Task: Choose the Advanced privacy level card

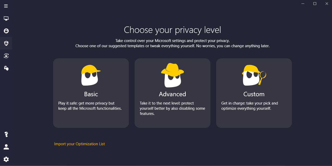Action: tap(172, 93)
